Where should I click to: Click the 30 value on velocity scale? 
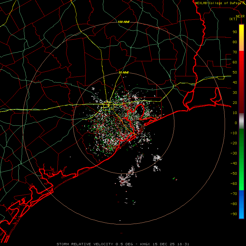pos(235,93)
